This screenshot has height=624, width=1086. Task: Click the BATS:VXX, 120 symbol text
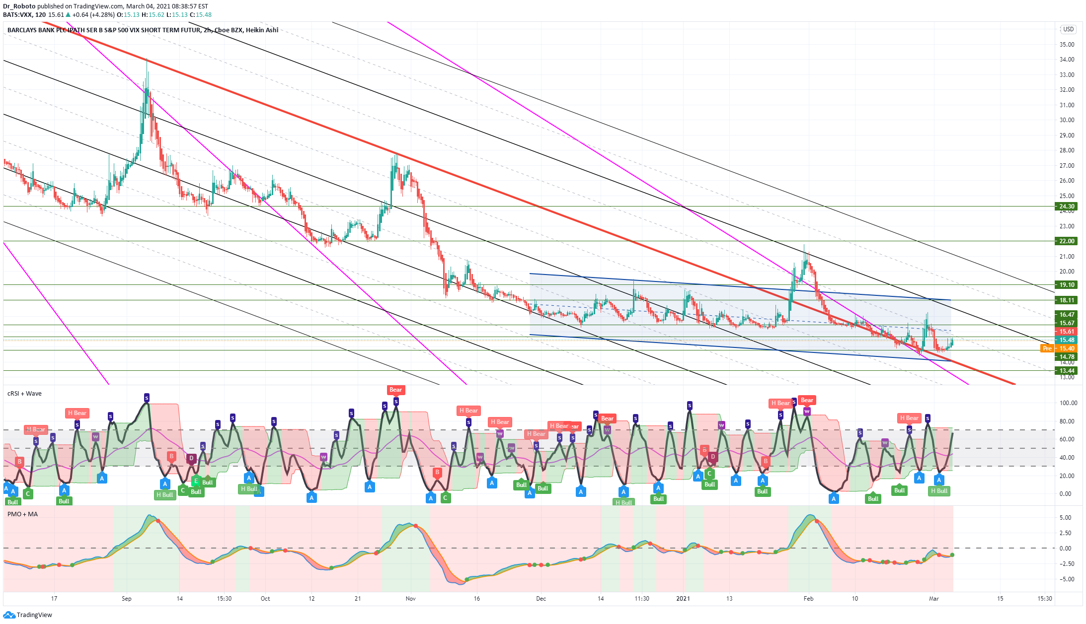click(24, 15)
